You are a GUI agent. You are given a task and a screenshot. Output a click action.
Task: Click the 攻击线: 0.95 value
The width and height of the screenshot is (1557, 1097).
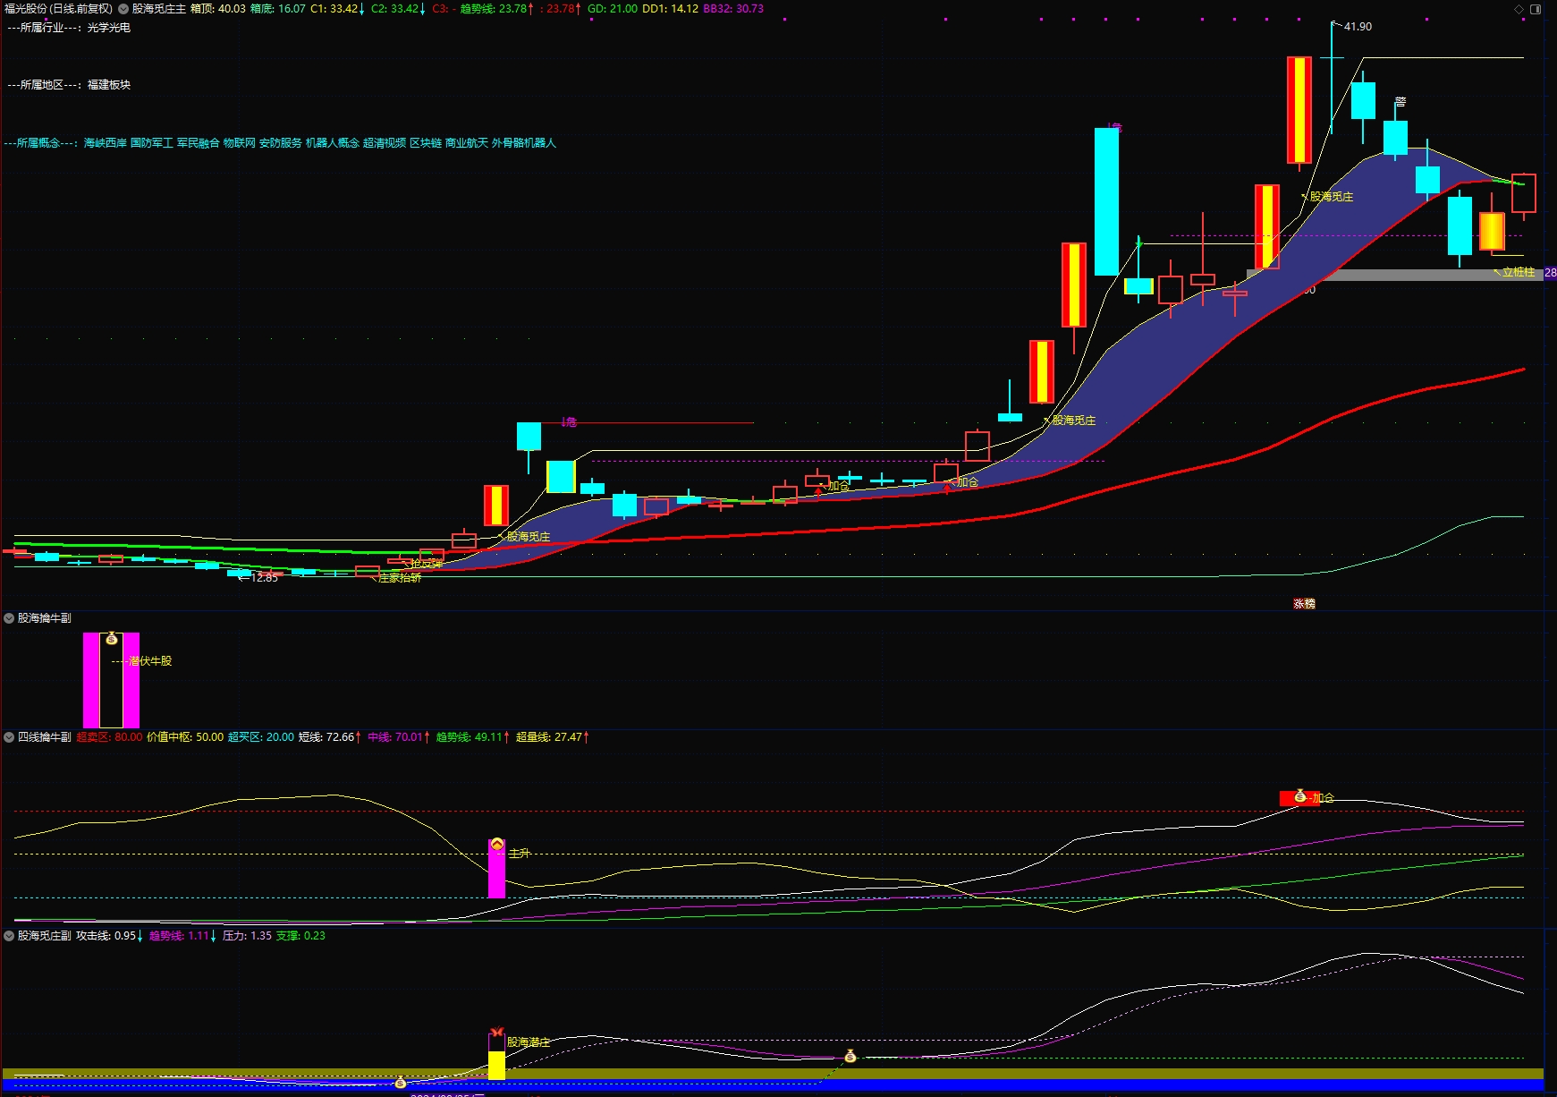(x=109, y=936)
